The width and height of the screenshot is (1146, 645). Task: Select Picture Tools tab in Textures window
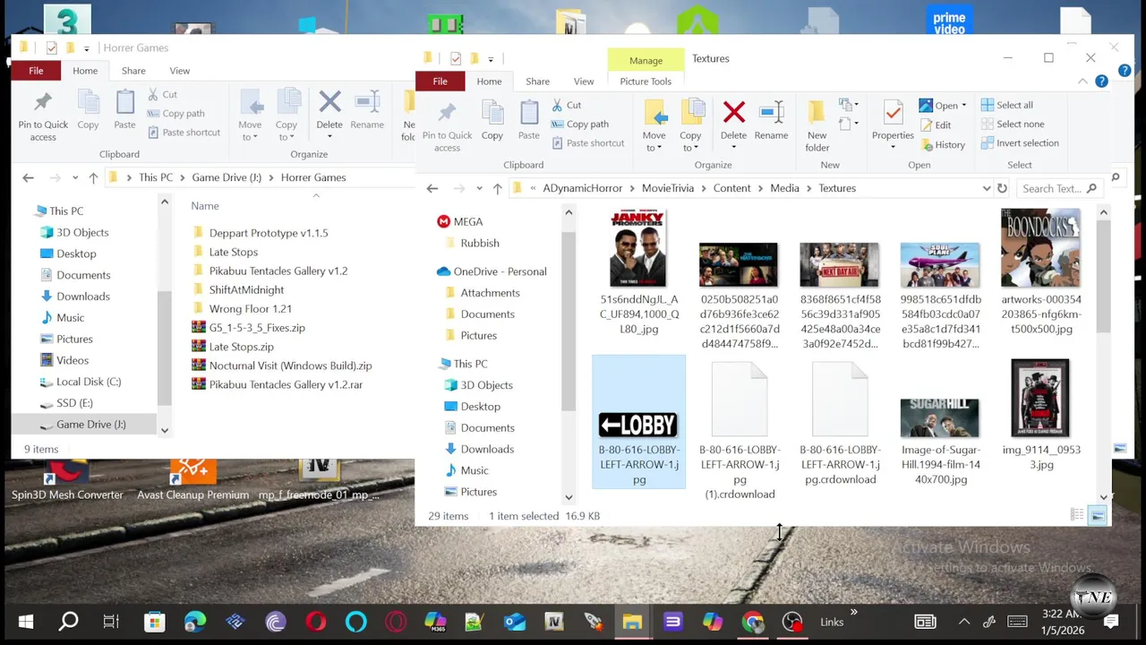coord(646,82)
